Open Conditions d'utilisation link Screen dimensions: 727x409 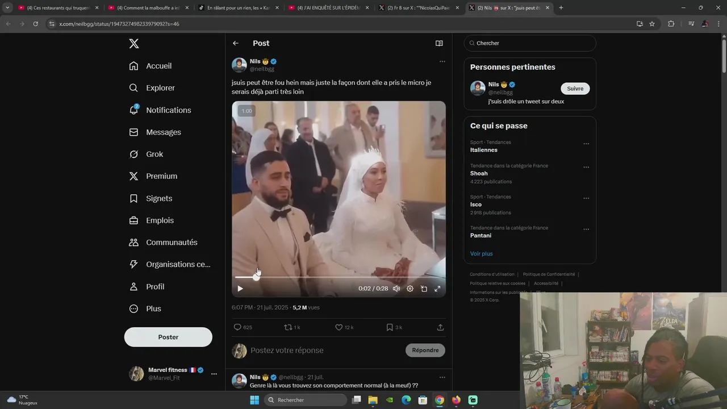tap(492, 274)
